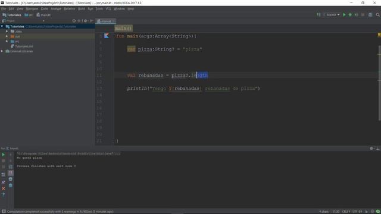
Task: Click down the stack trace arrow
Action: (11, 160)
